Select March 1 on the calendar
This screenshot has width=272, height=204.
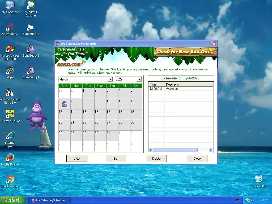pyautogui.click(x=88, y=93)
